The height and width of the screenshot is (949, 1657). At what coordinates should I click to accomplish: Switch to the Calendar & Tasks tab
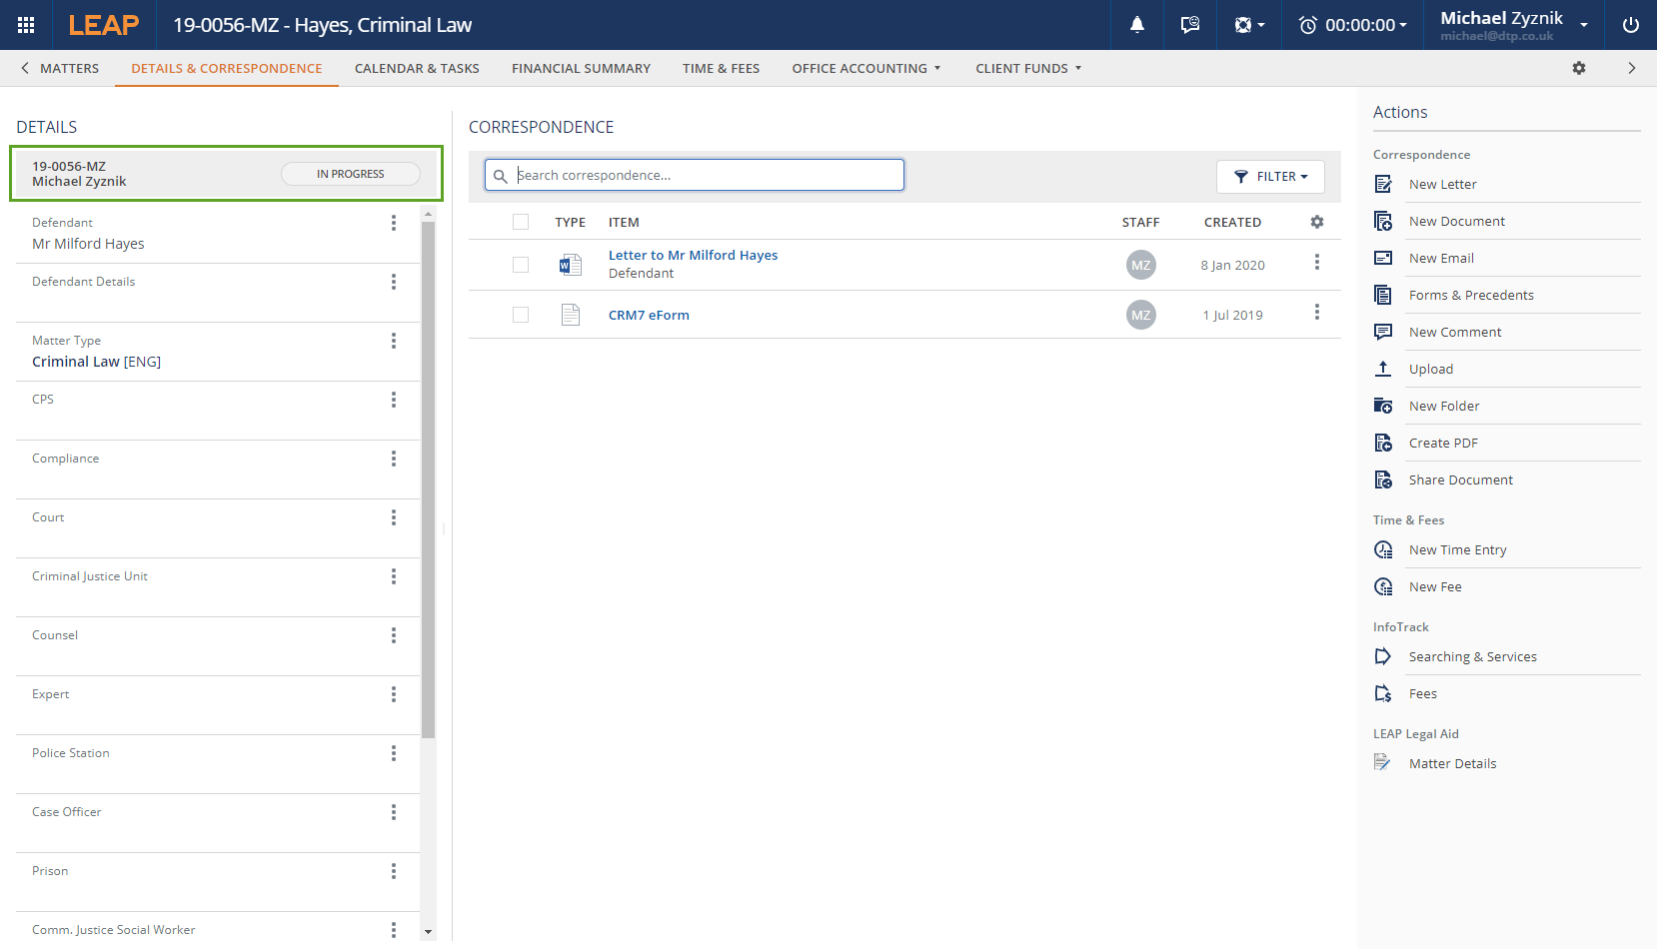[417, 68]
